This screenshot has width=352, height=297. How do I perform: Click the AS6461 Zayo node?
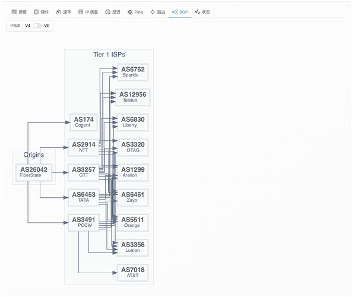133,197
